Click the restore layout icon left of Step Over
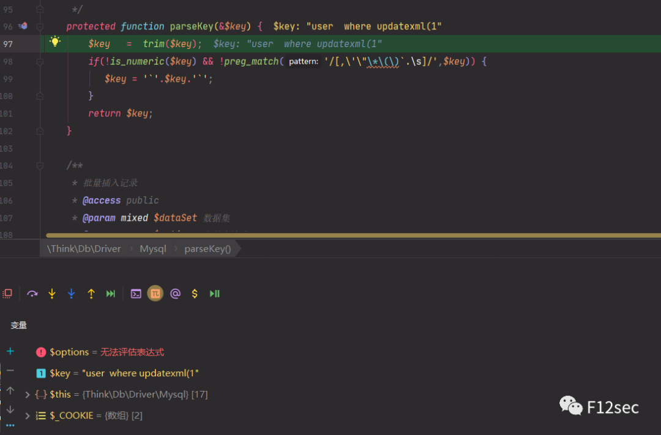This screenshot has width=661, height=435. pos(7,294)
